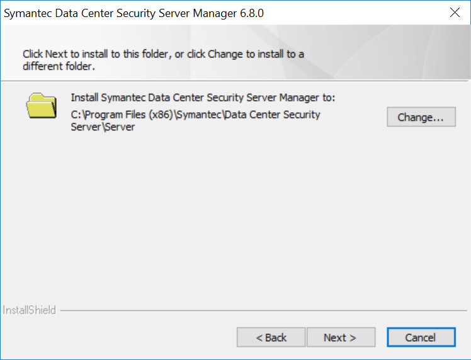Click empty title bar space near close button
The height and width of the screenshot is (360, 471).
(x=378, y=13)
